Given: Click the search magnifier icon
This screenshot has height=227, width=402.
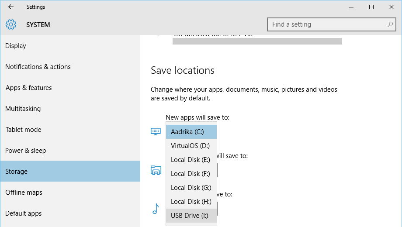Looking at the screenshot, I should pyautogui.click(x=390, y=24).
